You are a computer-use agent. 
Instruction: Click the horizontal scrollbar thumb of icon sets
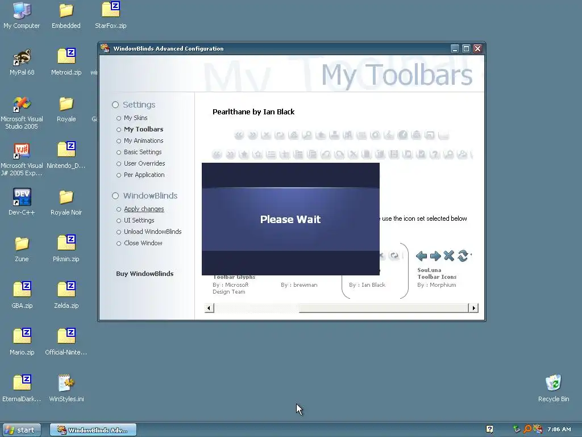[384, 308]
